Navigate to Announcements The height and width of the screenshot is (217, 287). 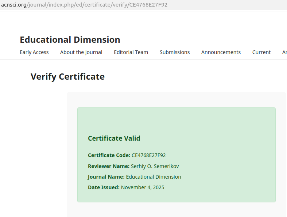221,52
